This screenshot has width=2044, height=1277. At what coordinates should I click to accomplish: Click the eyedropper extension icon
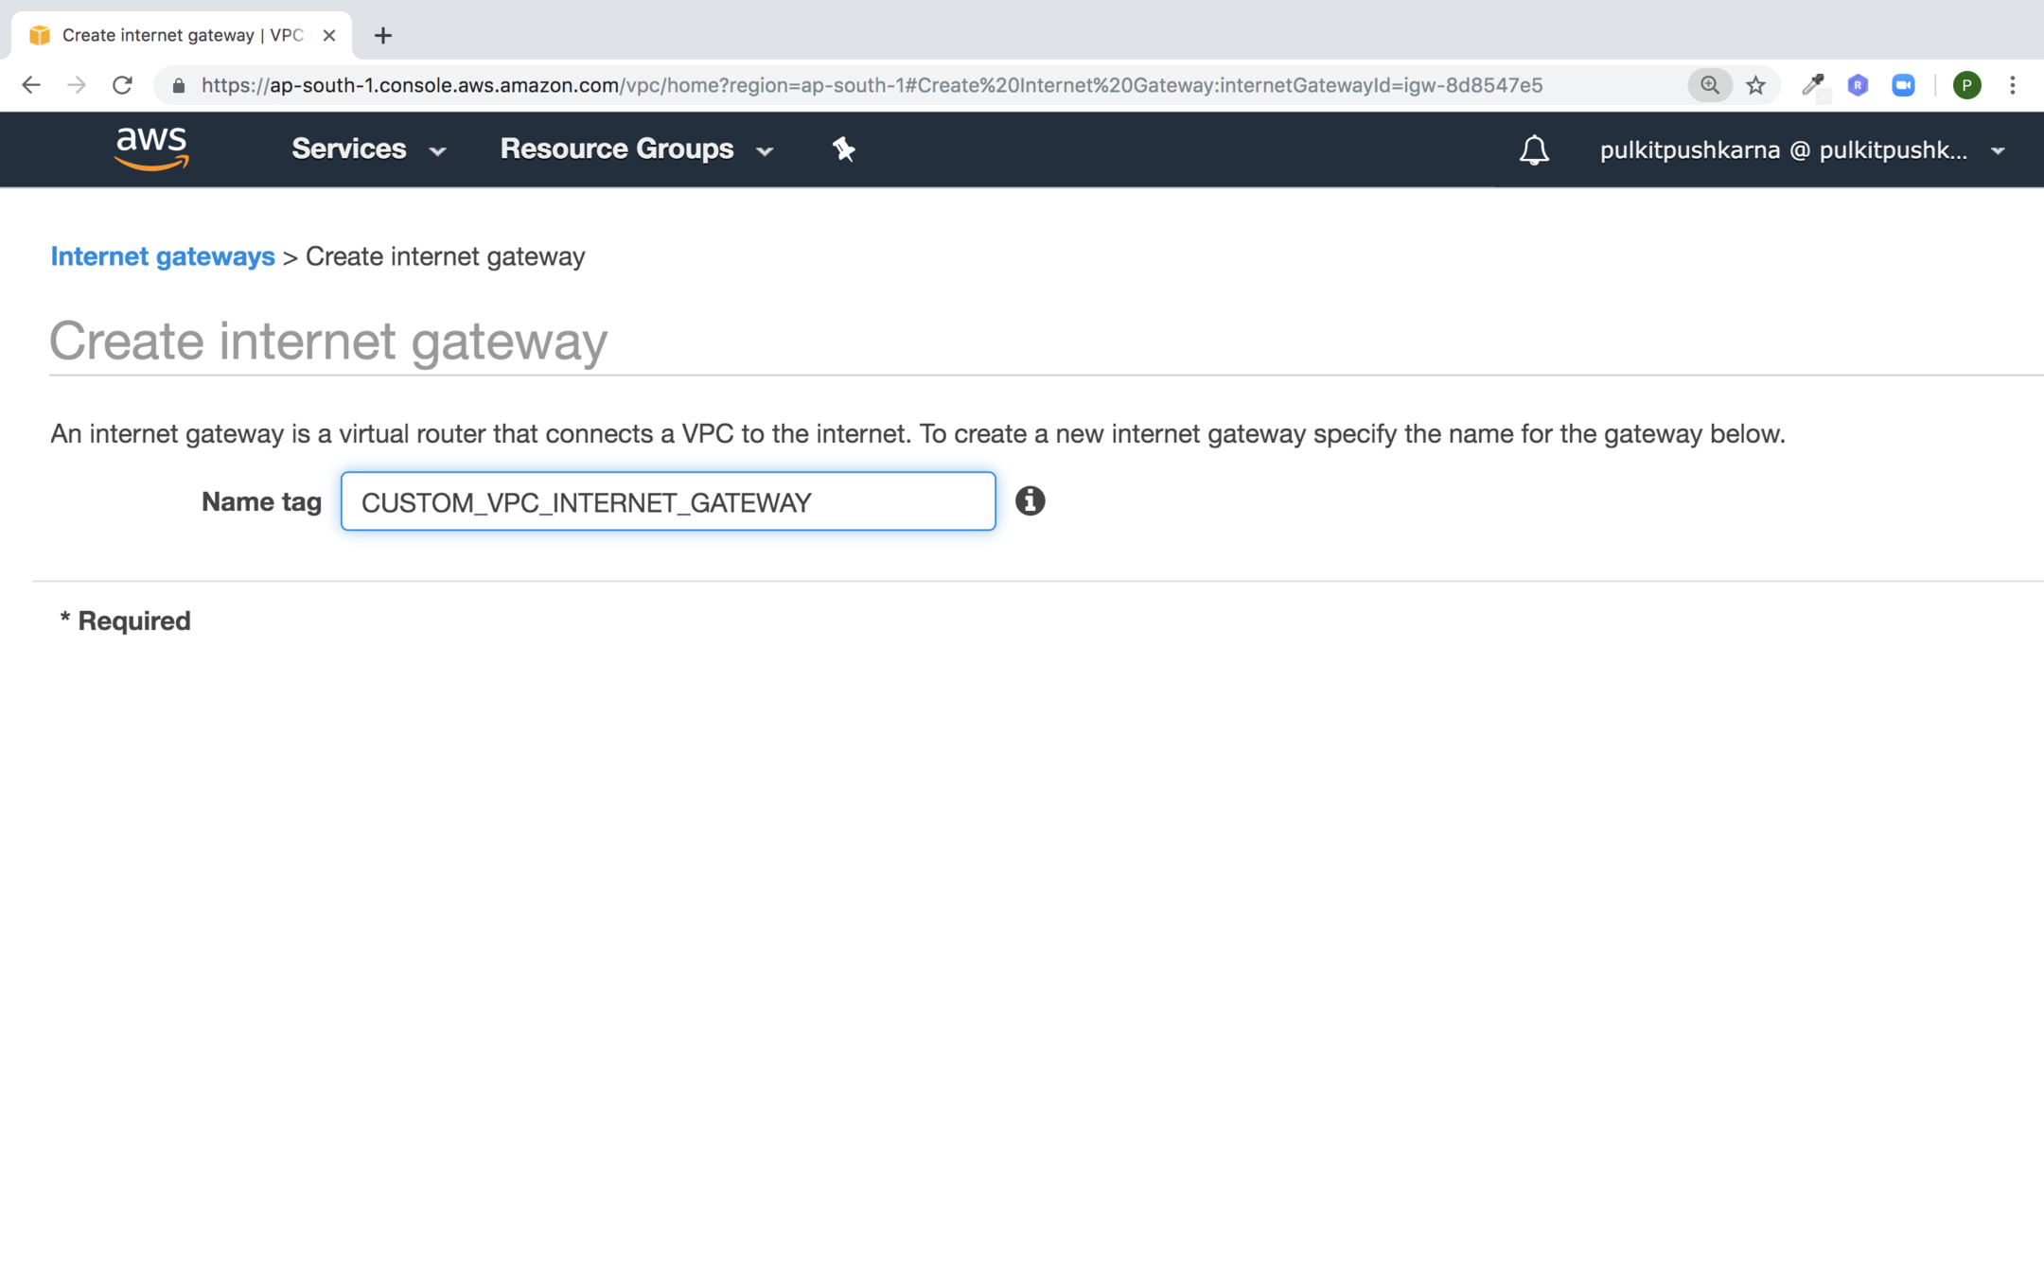1813,85
